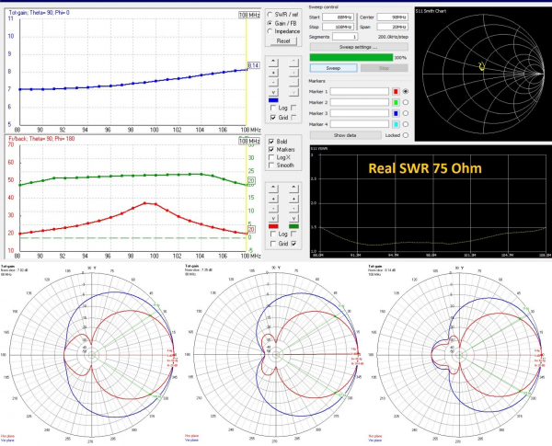The height and width of the screenshot is (446, 552).
Task: Focus the Marker 2 value field
Action: [x=360, y=102]
